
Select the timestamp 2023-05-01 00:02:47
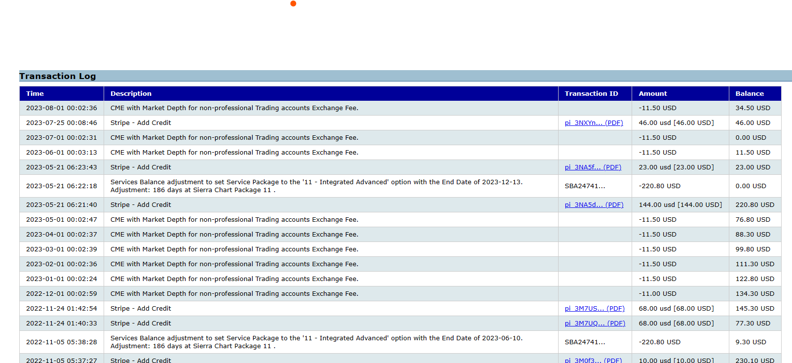pyautogui.click(x=62, y=220)
